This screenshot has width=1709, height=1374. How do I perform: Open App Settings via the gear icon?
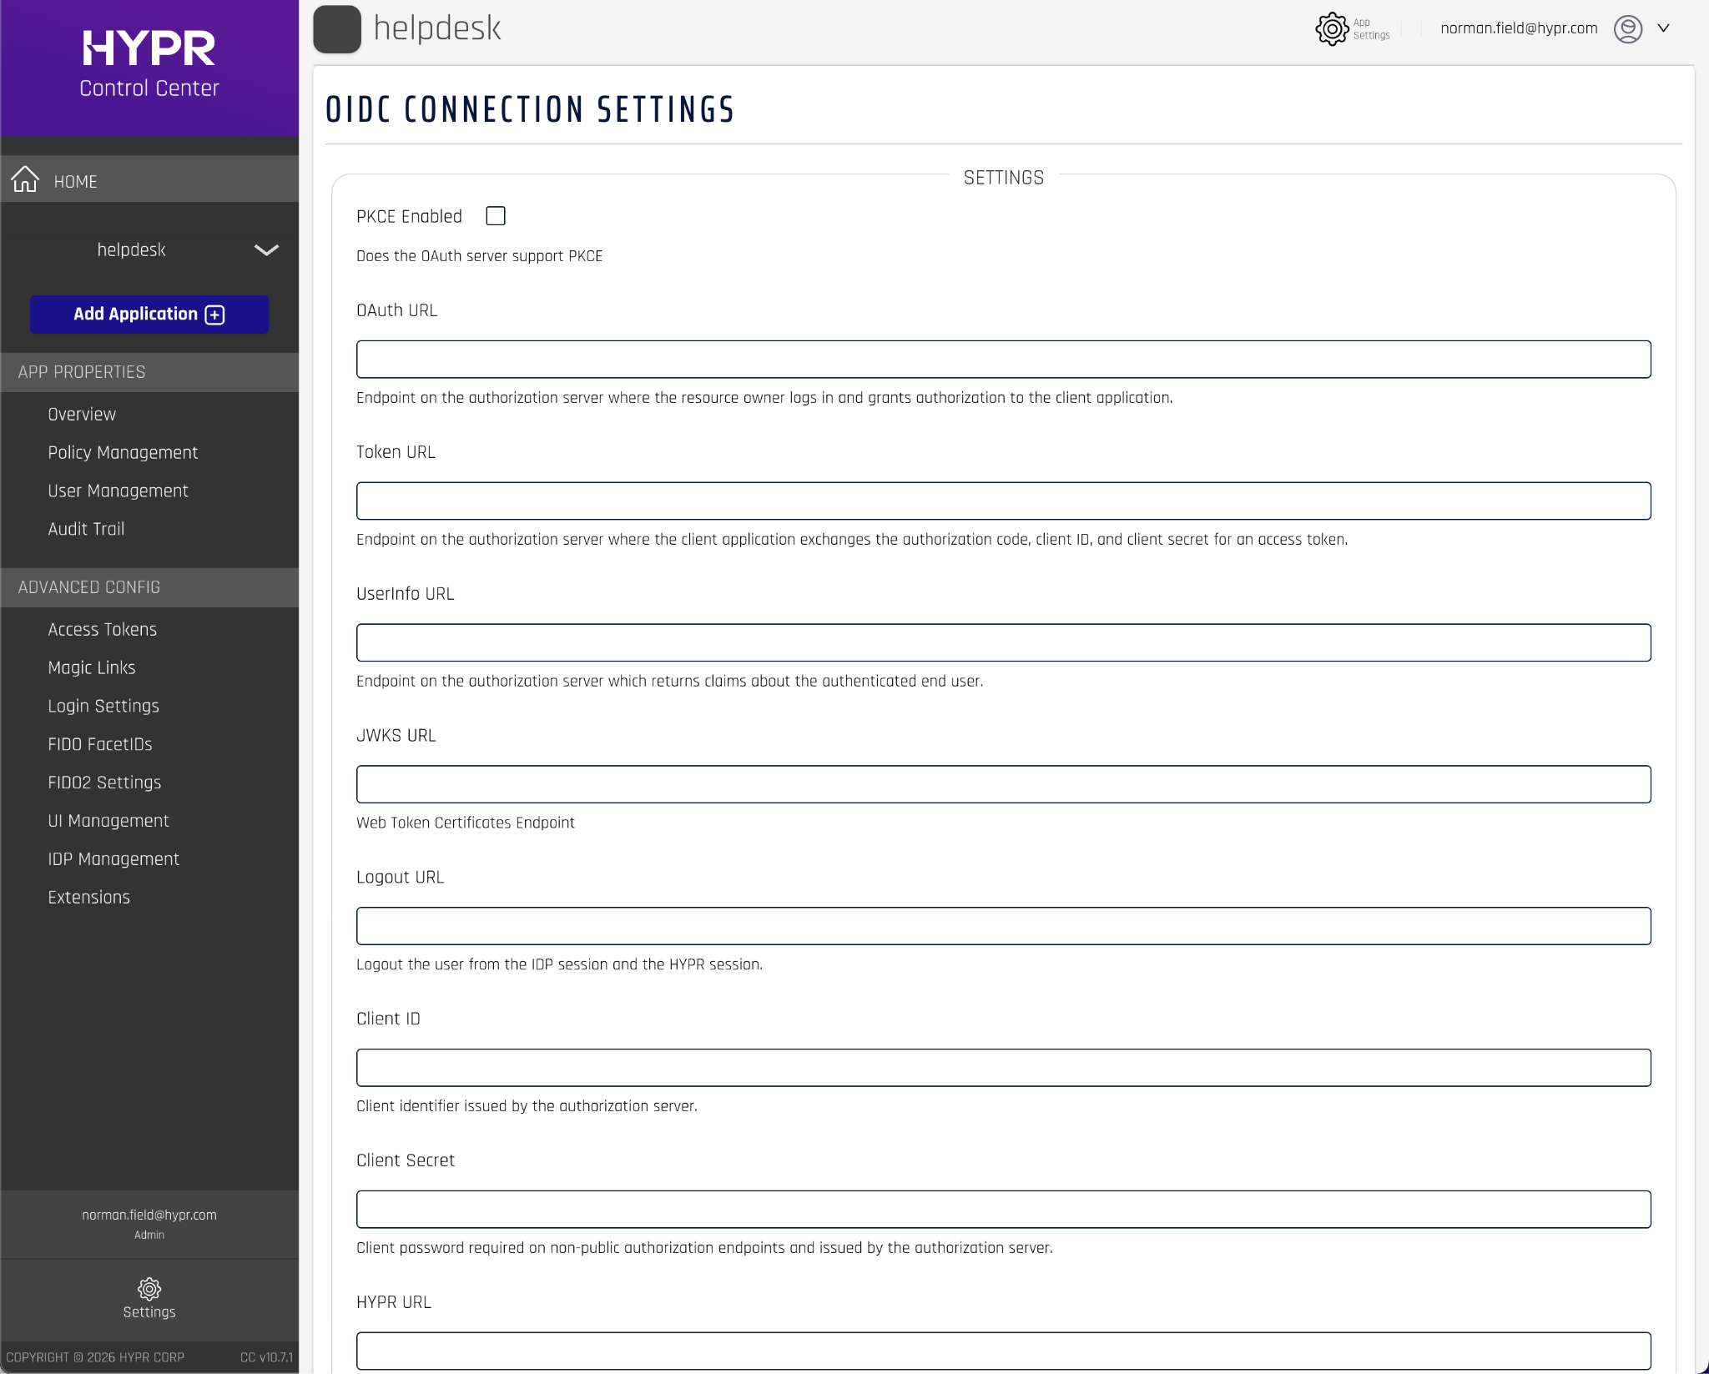point(1329,28)
